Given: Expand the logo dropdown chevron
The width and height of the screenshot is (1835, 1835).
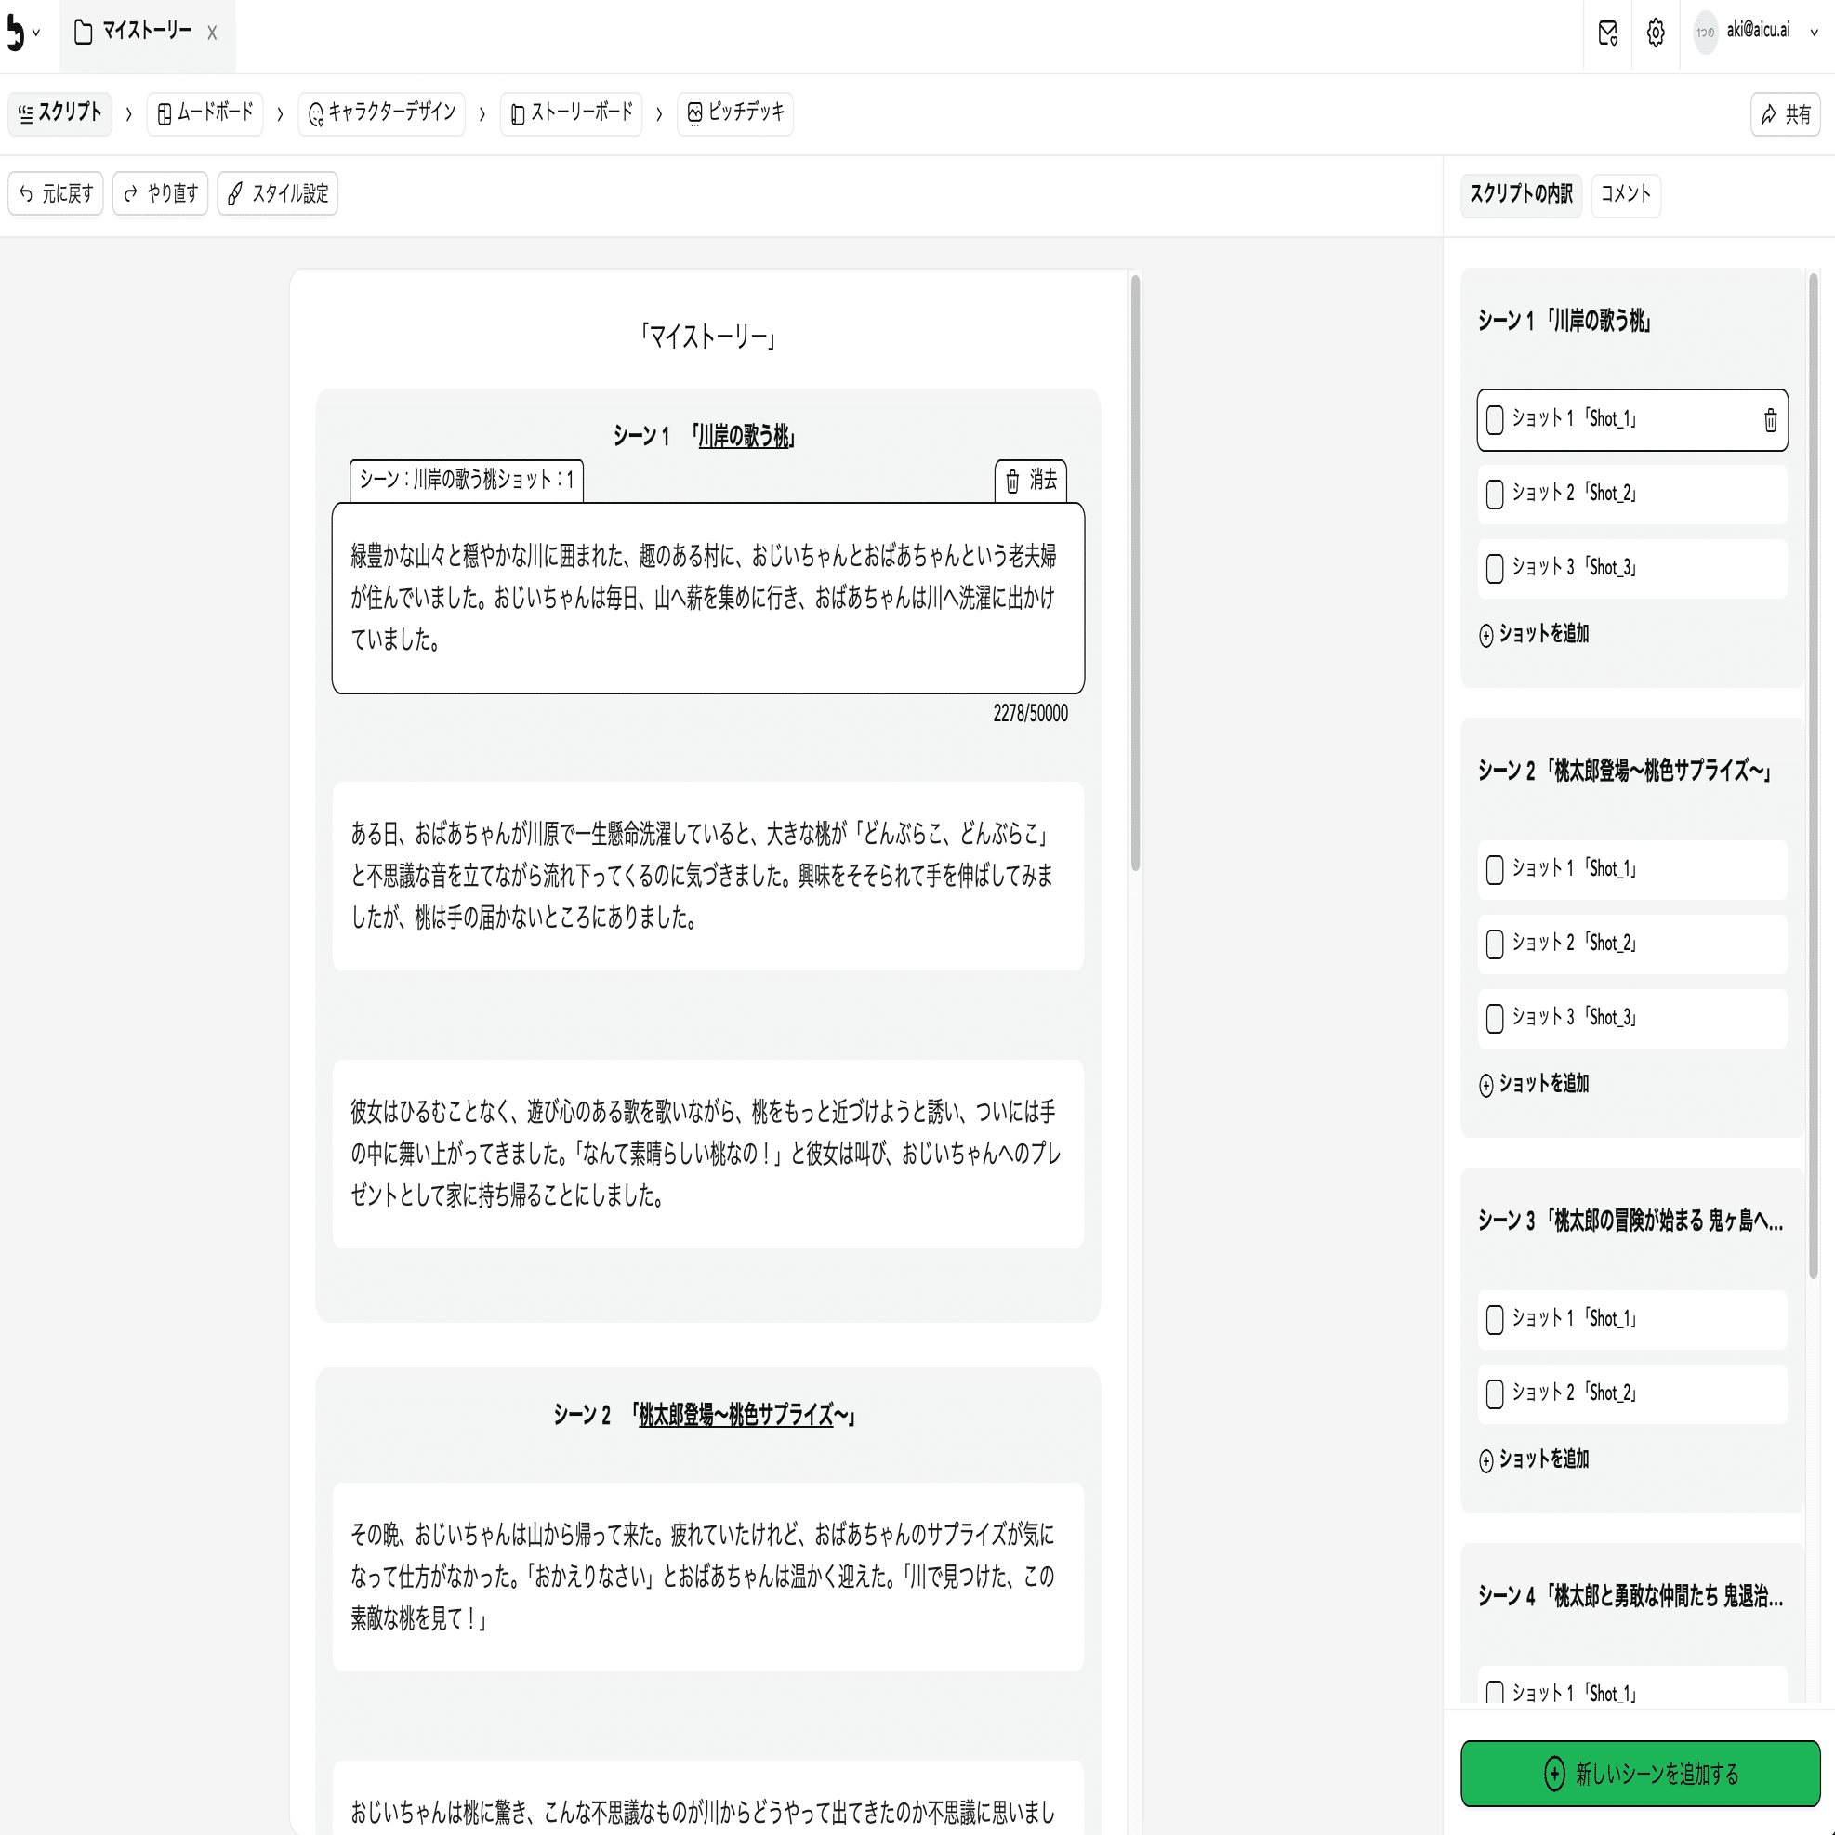Looking at the screenshot, I should 36,33.
